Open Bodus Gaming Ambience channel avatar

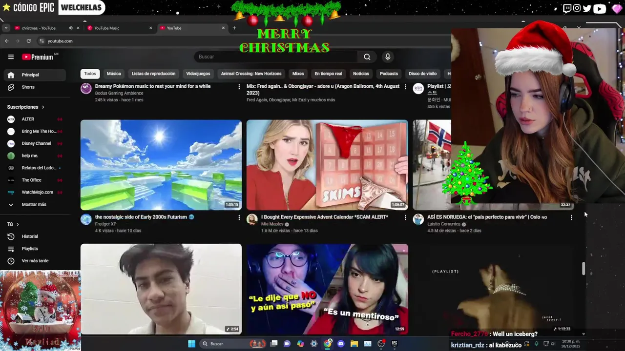[x=86, y=88]
